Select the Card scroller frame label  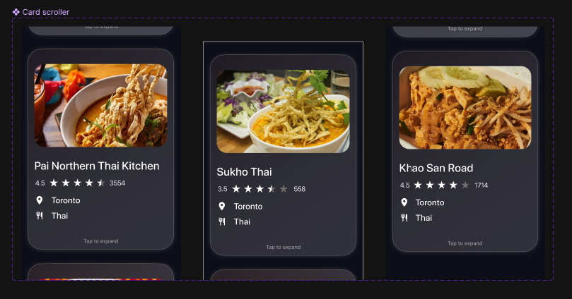click(45, 12)
